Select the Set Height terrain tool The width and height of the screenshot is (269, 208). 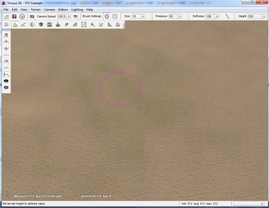pyautogui.click(x=6, y=74)
